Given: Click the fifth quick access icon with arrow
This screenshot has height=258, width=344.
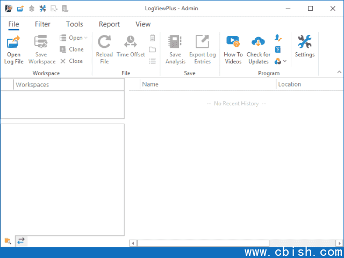Looking at the screenshot, I should pos(54,9).
